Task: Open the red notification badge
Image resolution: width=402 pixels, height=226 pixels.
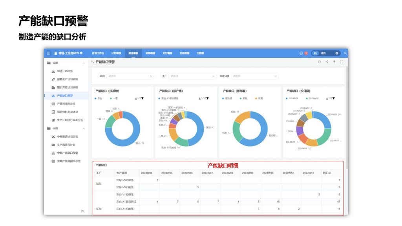Action: click(306, 53)
